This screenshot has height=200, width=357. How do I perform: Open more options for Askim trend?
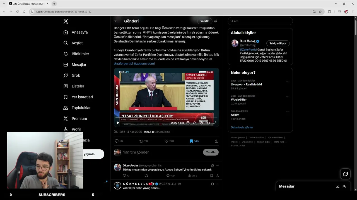click(x=288, y=112)
